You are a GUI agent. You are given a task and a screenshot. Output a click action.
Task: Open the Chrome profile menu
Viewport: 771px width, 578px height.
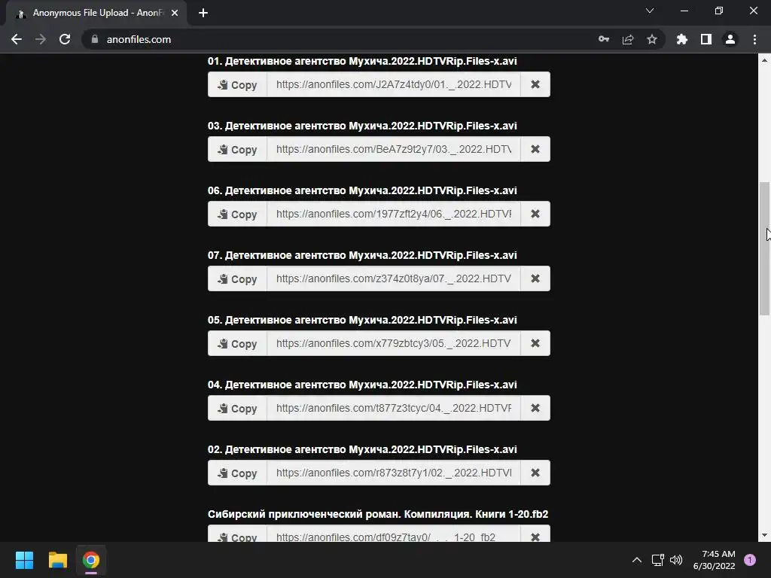tap(730, 39)
